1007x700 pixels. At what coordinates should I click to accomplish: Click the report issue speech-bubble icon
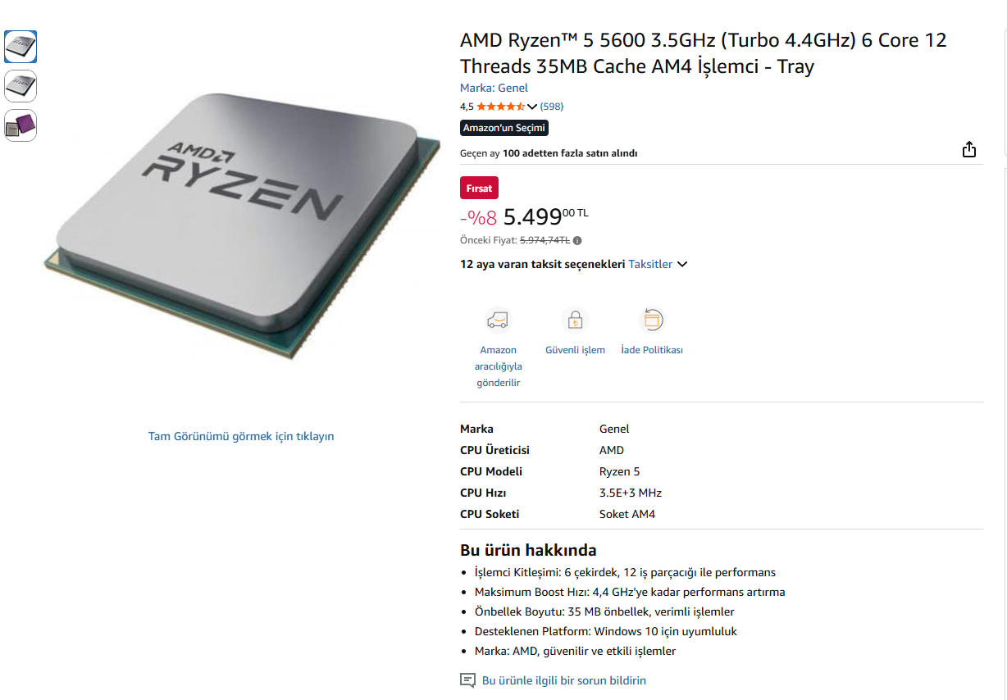pyautogui.click(x=467, y=680)
